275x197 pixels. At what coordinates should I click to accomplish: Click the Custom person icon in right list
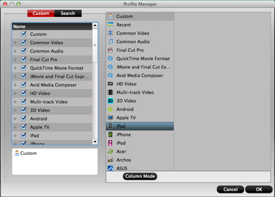[110, 16]
